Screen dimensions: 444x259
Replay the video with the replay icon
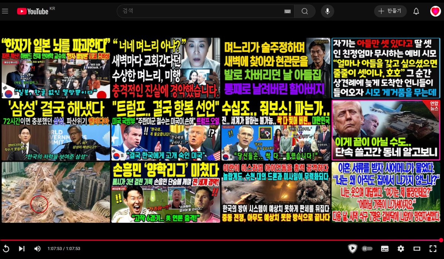(6, 249)
